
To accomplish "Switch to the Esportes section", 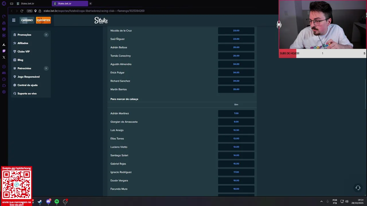I will (x=43, y=20).
